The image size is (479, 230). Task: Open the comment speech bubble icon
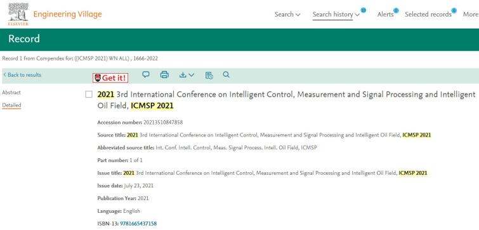pos(146,74)
